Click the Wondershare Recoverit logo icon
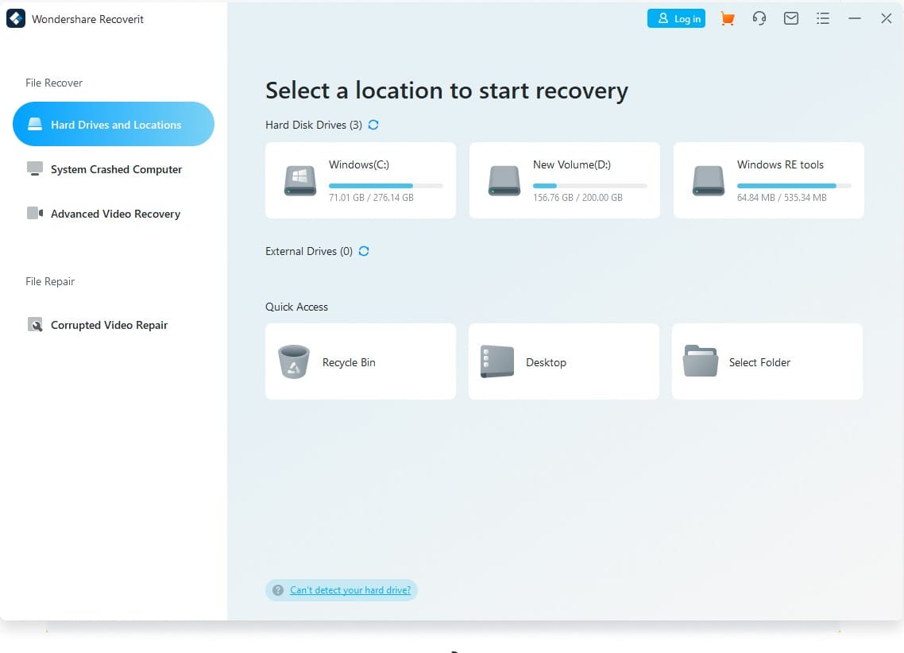Viewport: 904px width, 653px height. pos(16,18)
